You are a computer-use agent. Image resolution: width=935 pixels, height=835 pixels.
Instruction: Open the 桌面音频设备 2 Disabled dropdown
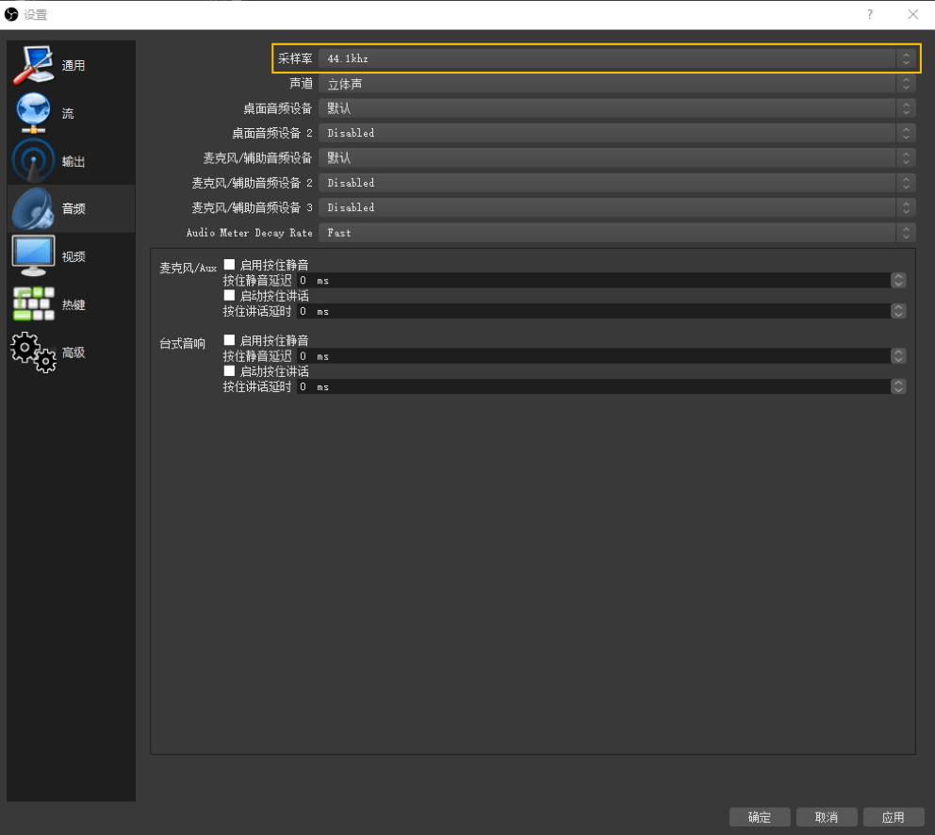point(616,133)
